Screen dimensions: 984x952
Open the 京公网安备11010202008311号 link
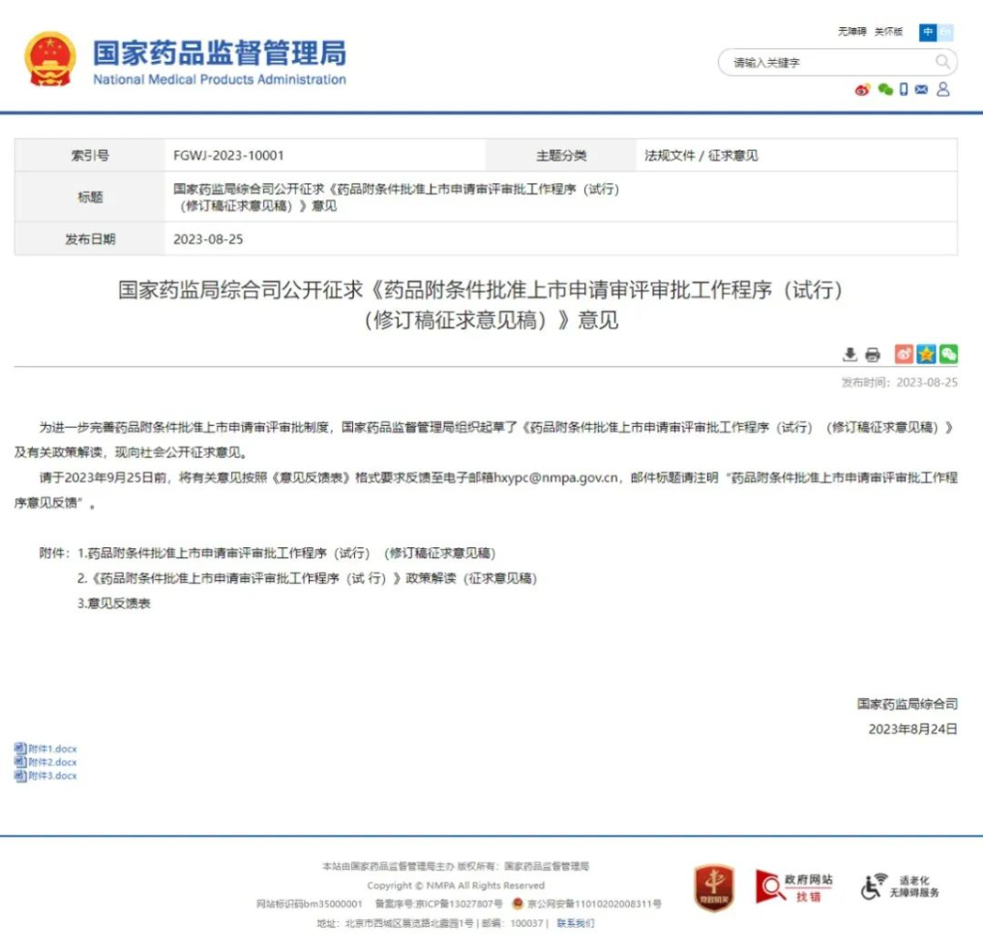594,904
